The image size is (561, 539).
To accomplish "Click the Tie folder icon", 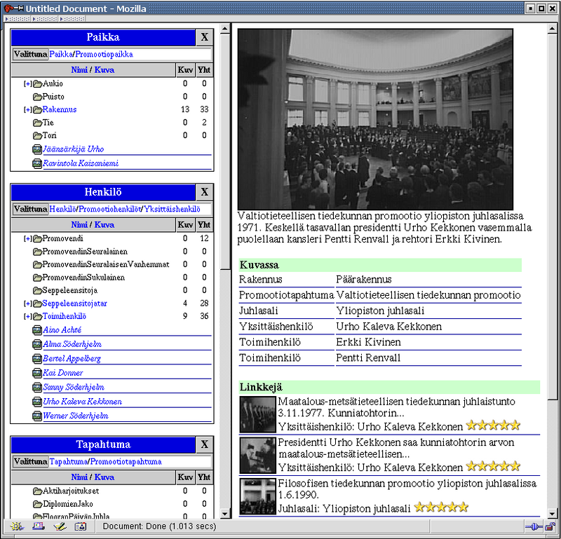I will 38,123.
